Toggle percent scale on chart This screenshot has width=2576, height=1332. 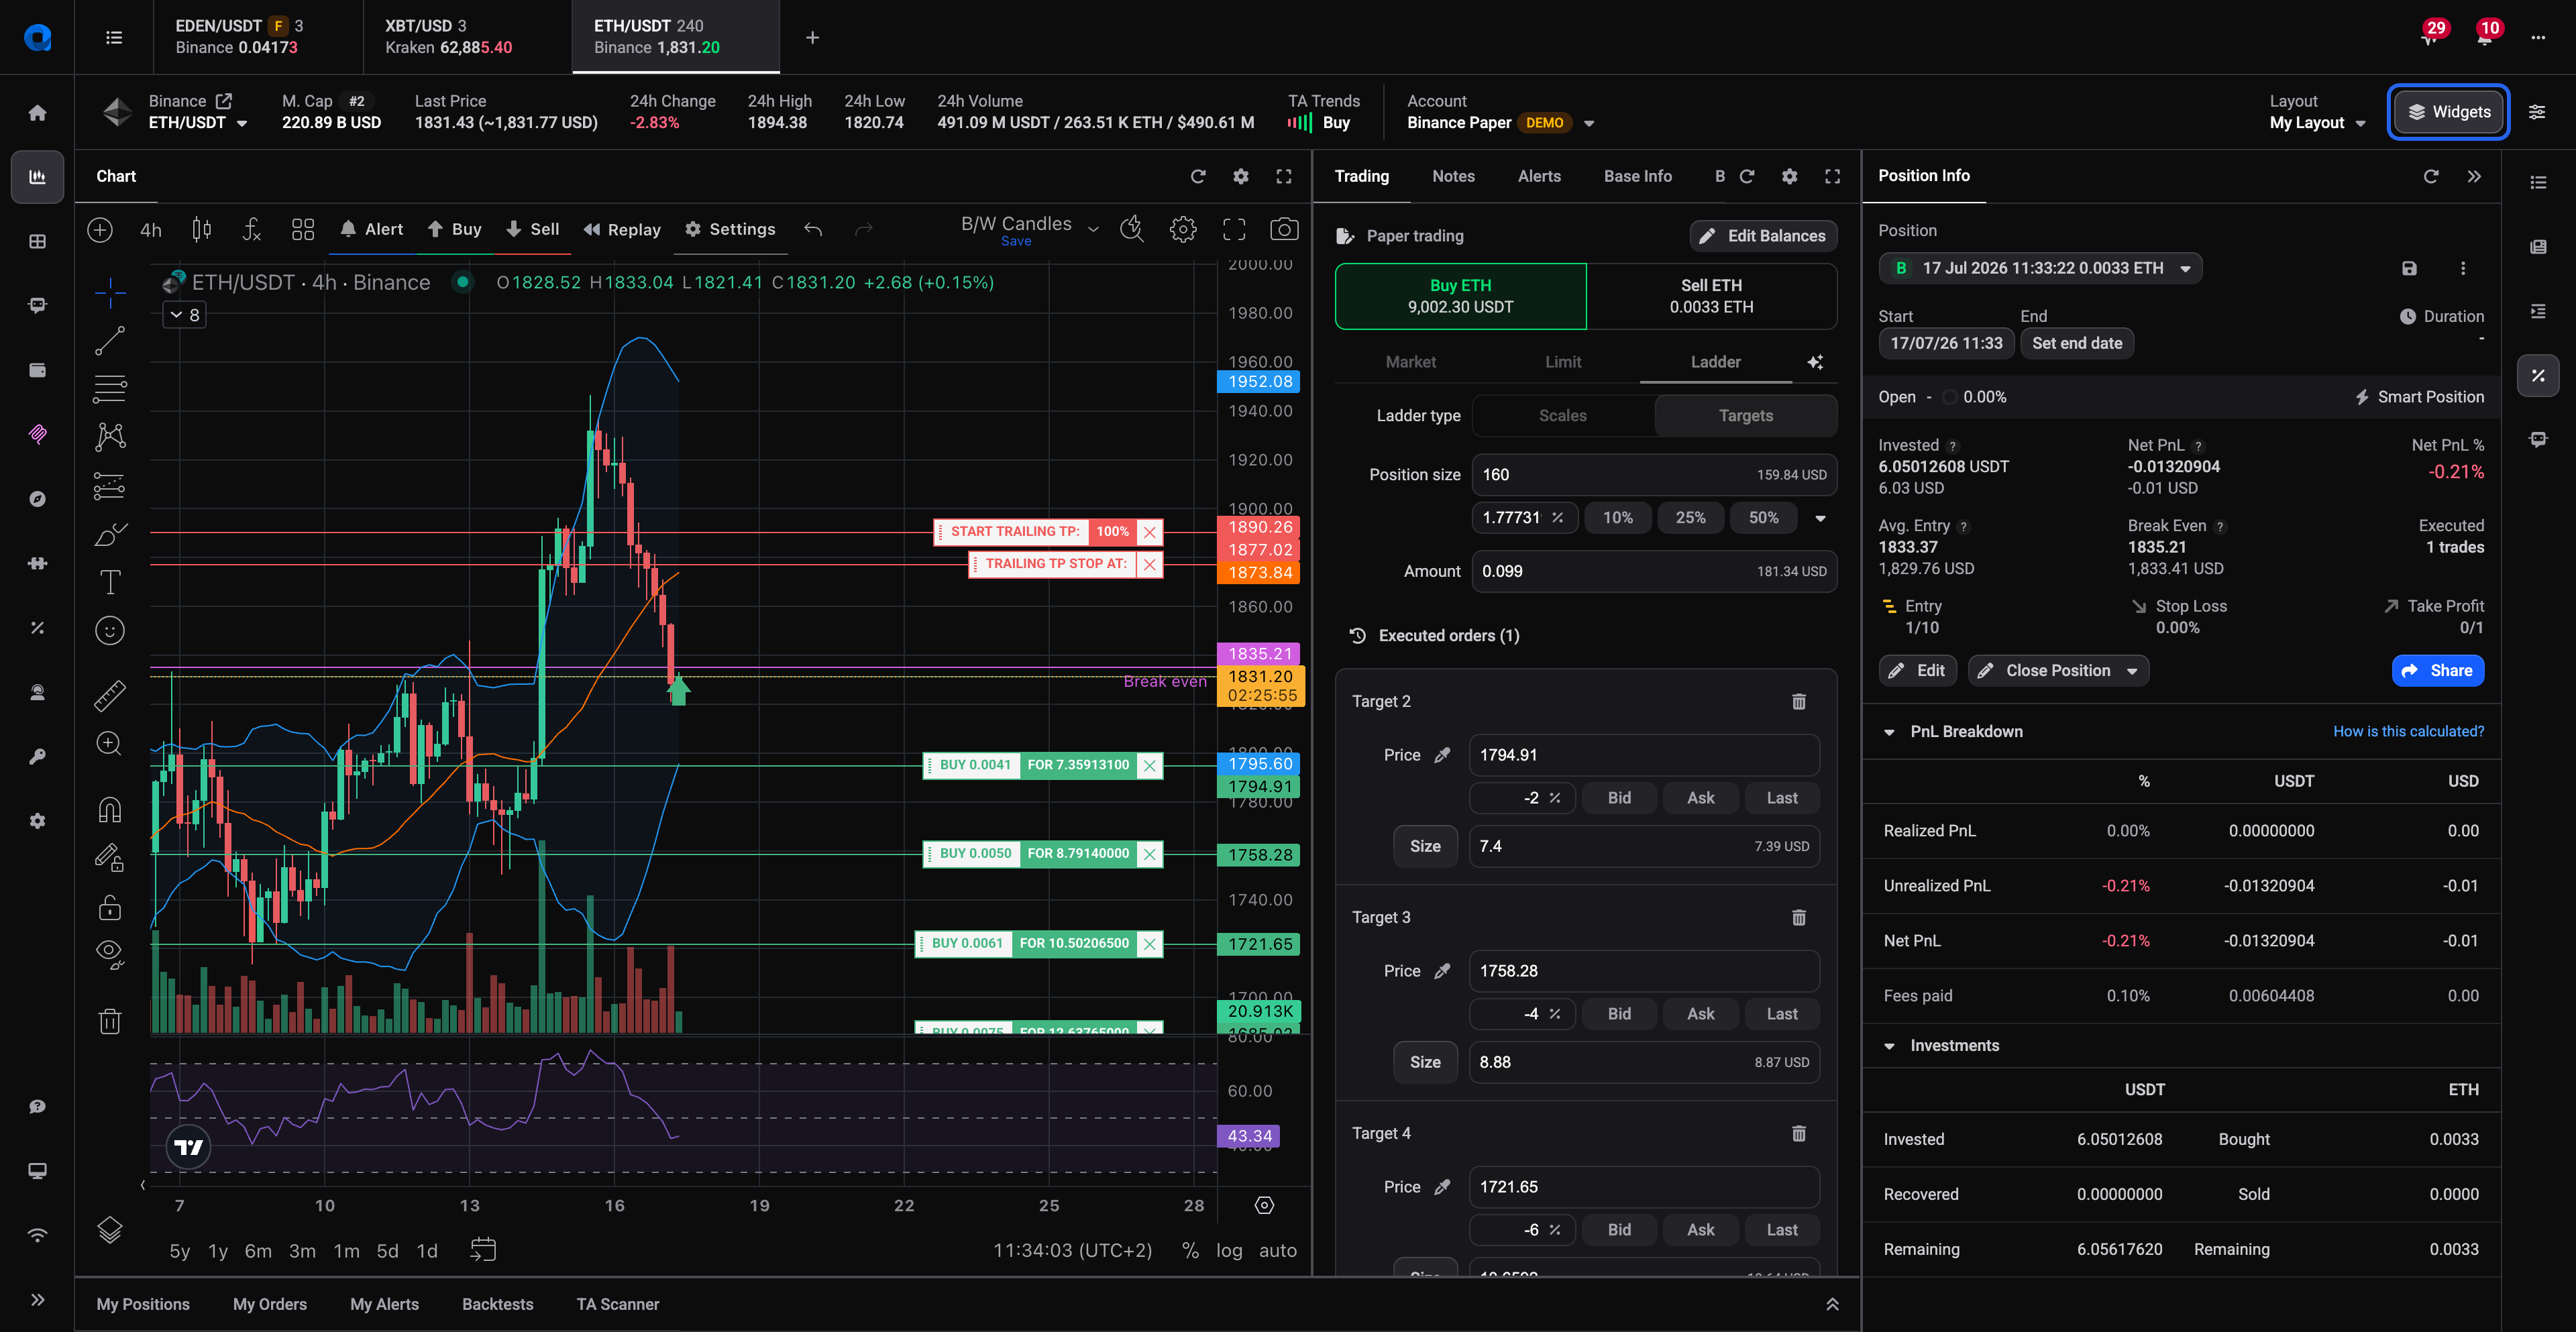click(x=1190, y=1250)
